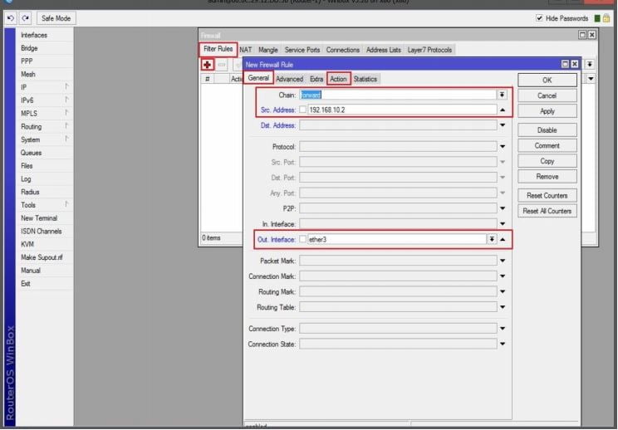Open the Out. Interface dropdown list
This screenshot has width=618, height=430.
coord(492,239)
